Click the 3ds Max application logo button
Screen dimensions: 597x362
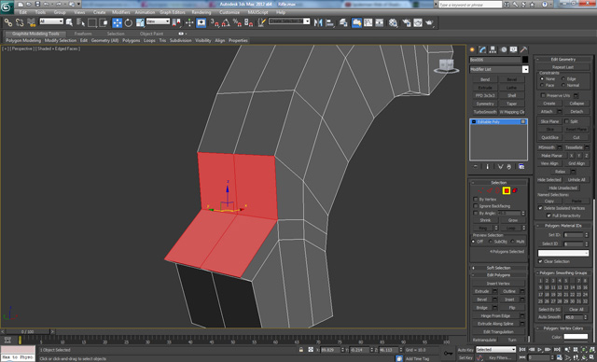7,7
